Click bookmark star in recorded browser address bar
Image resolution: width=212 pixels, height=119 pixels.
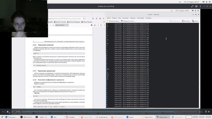click(x=84, y=19)
